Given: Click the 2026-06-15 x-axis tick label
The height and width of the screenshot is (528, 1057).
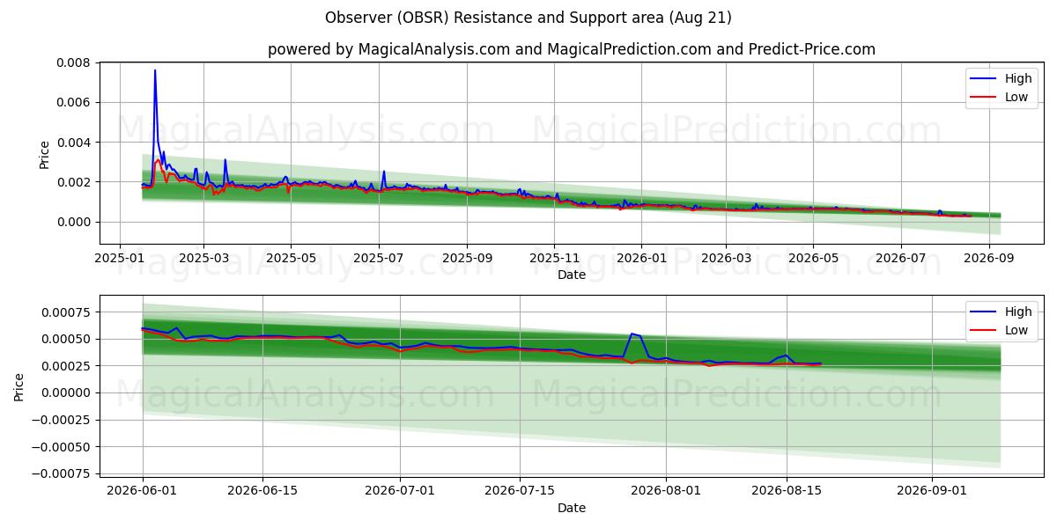Looking at the screenshot, I should tap(262, 492).
